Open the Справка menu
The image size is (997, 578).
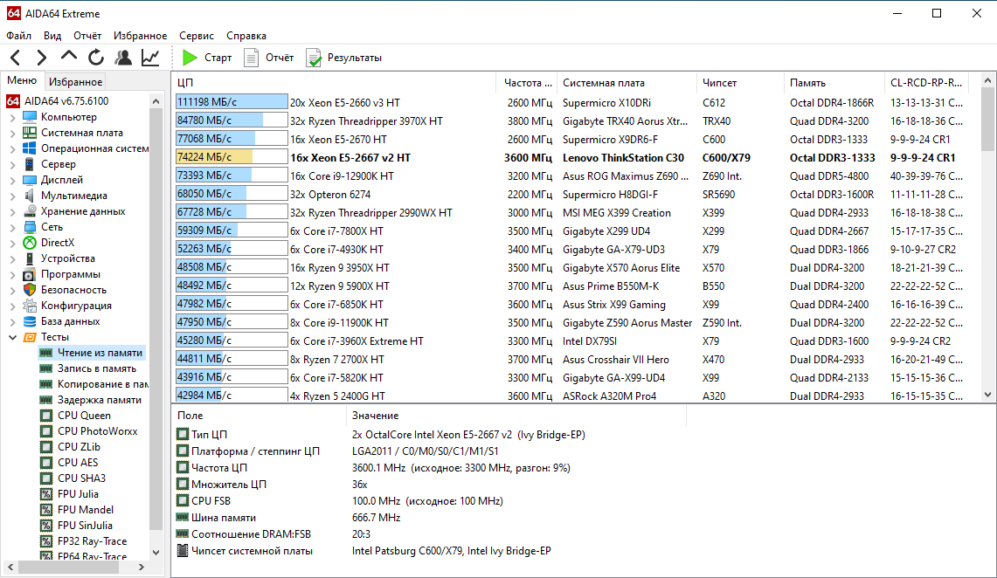click(246, 36)
